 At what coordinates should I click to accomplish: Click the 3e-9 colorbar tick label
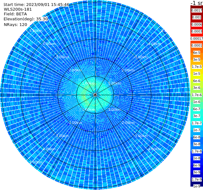point(197,172)
